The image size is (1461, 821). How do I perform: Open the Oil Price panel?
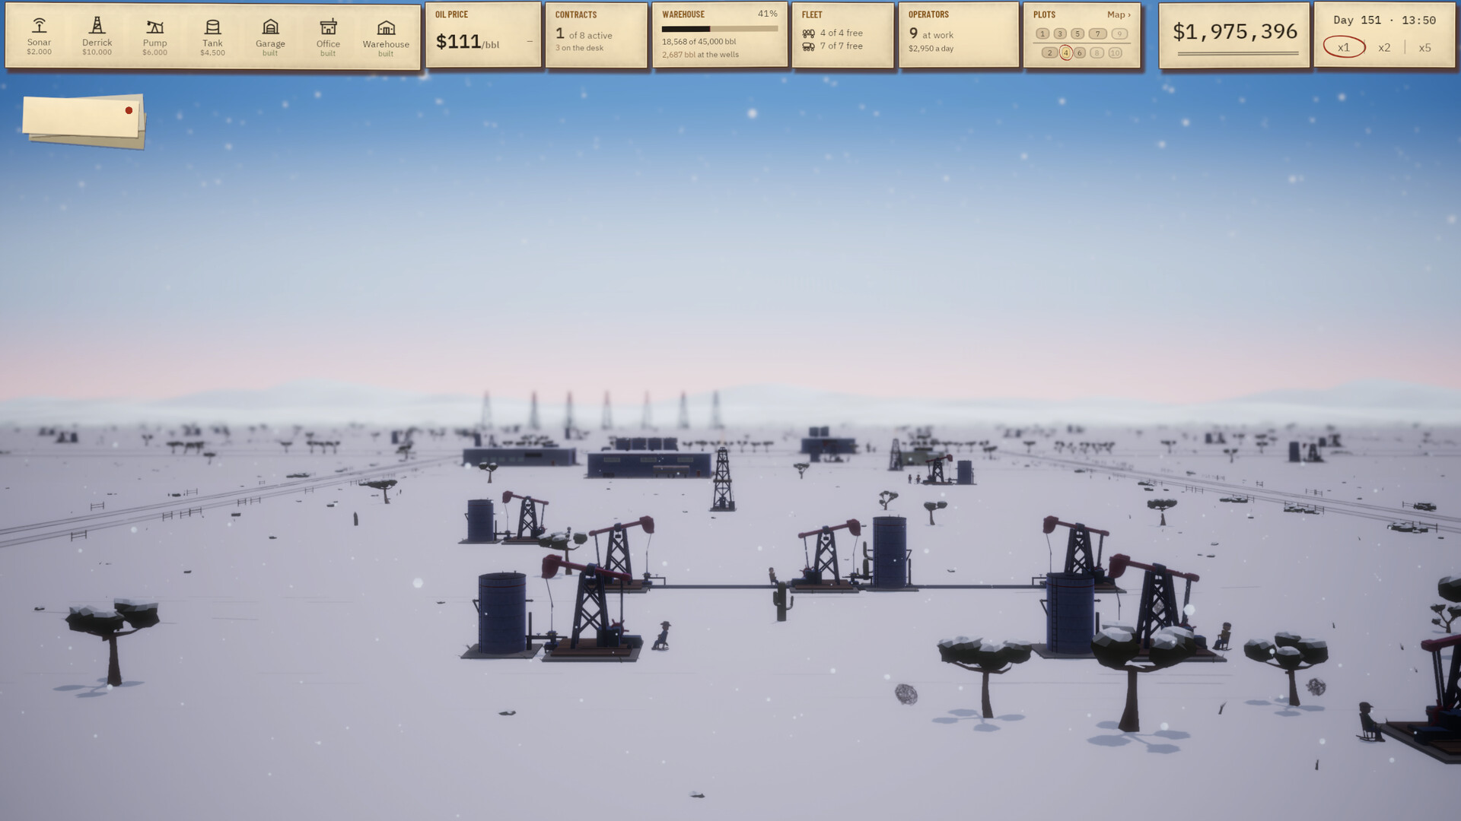click(483, 34)
